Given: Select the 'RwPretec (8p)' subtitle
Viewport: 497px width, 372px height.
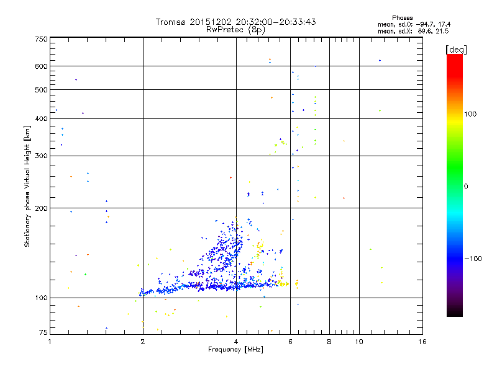Looking at the screenshot, I should coord(235,30).
